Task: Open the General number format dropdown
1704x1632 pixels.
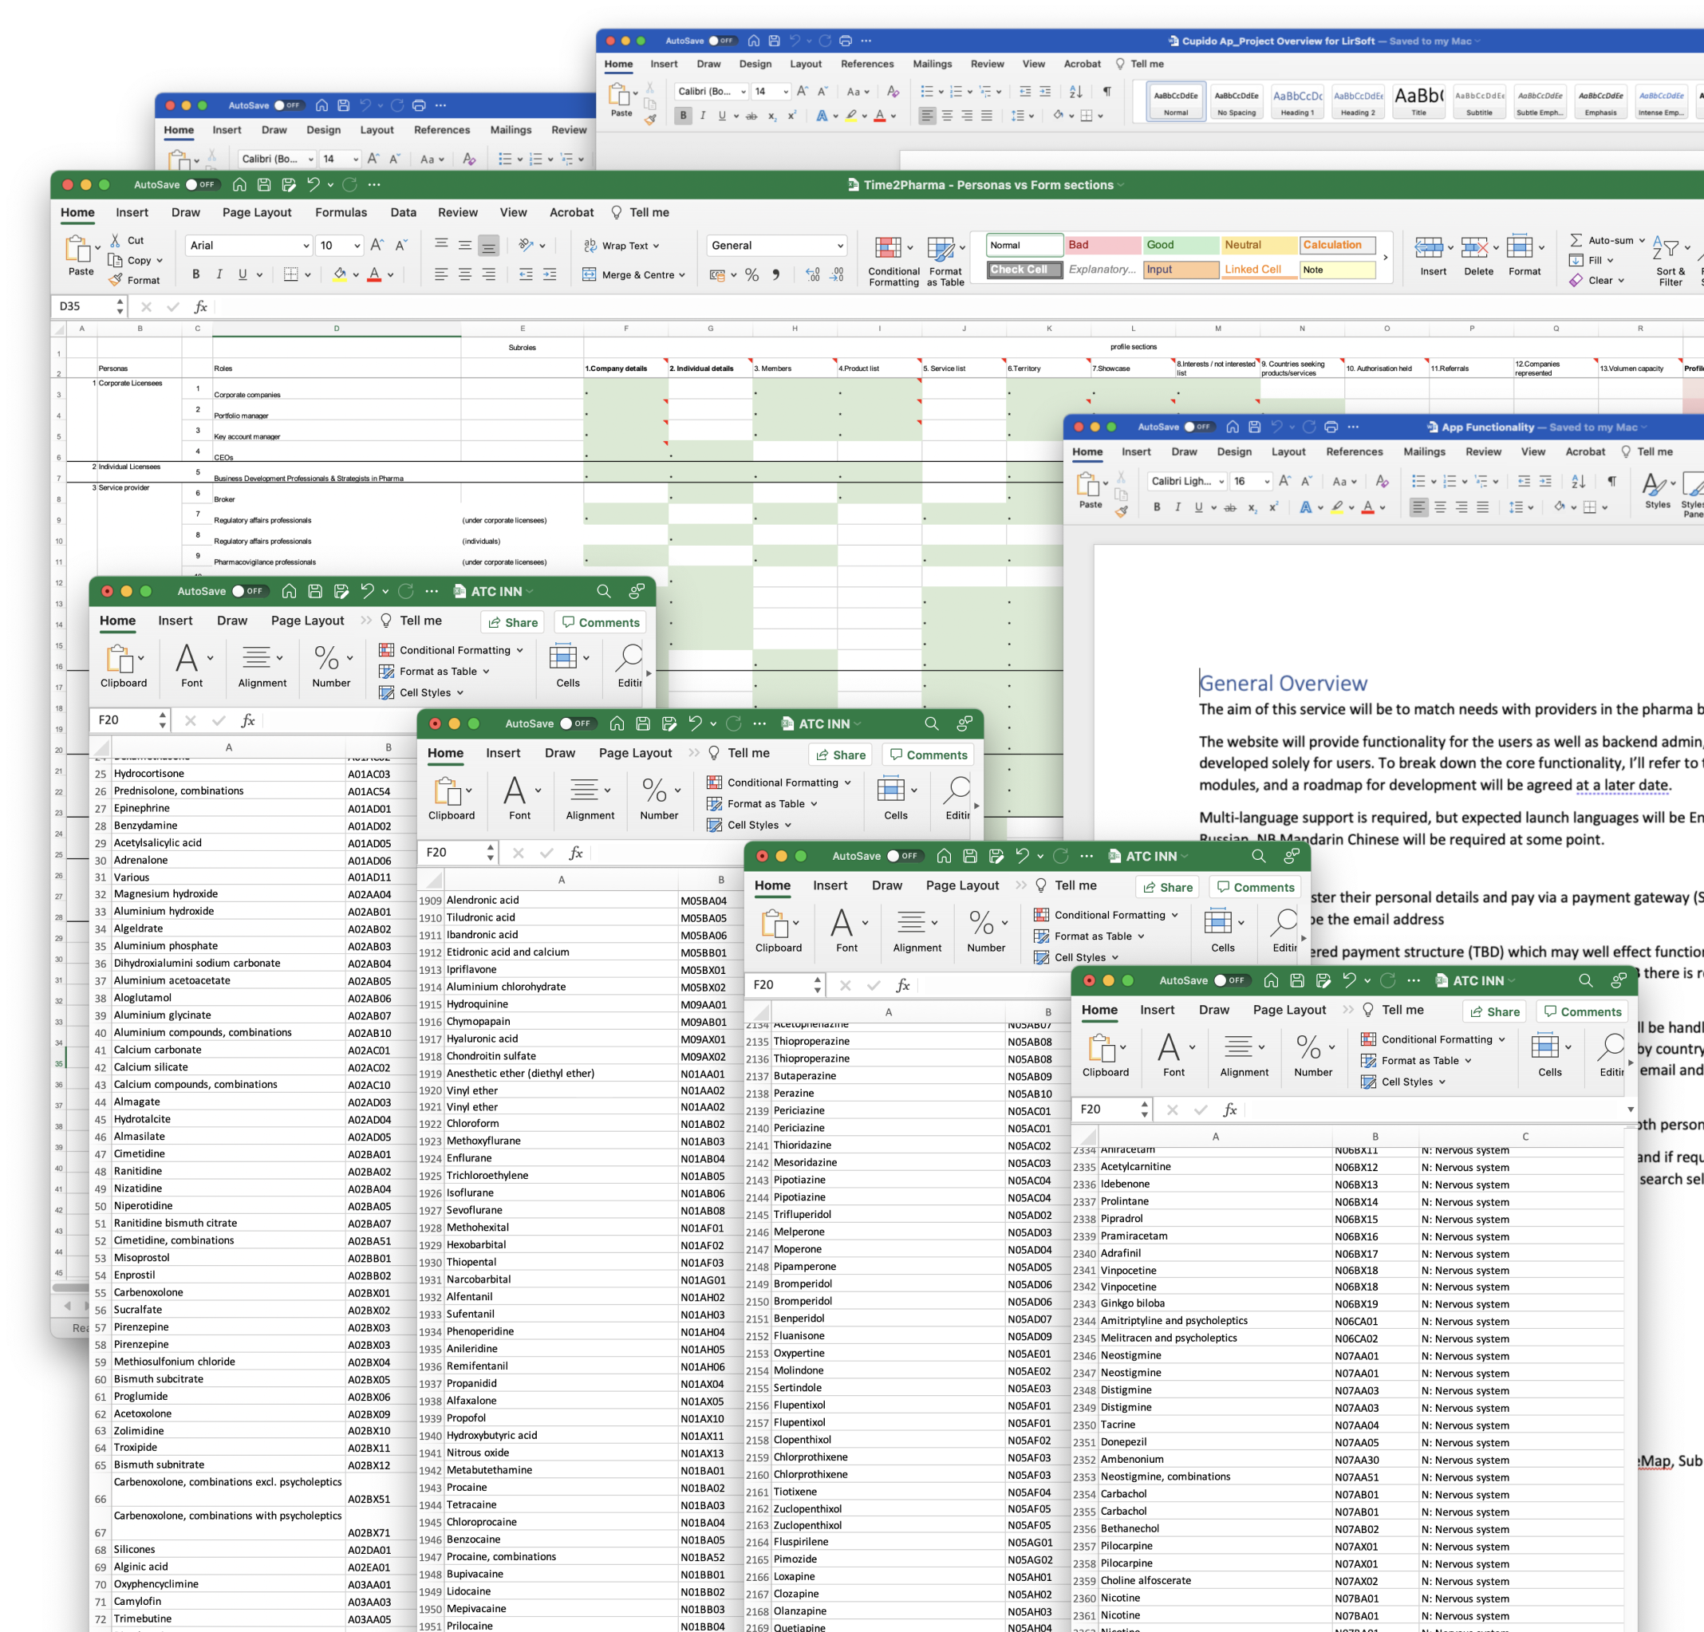Action: (840, 246)
